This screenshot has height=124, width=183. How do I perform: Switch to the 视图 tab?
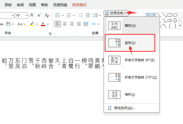coord(32,5)
